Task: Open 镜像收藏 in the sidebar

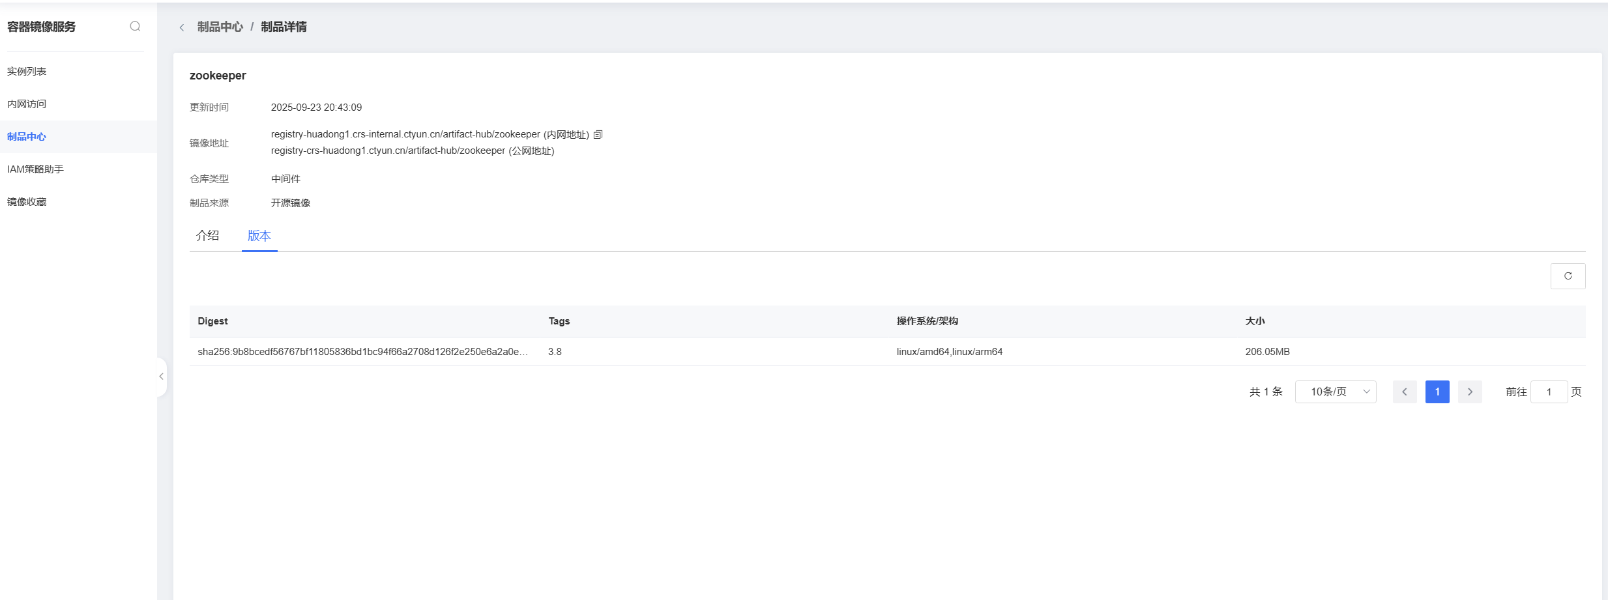Action: (x=27, y=202)
